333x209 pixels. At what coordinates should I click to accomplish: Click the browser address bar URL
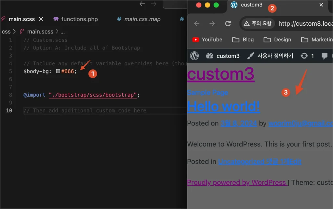click(305, 24)
